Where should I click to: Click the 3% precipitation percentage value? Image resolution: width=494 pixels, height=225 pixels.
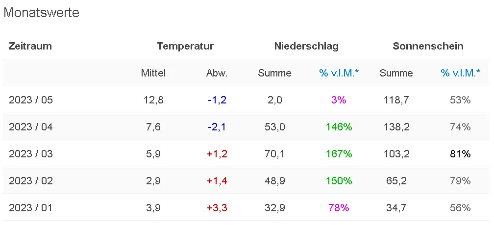339,100
